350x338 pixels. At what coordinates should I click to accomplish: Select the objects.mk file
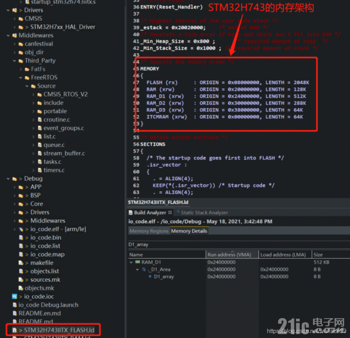point(39,288)
